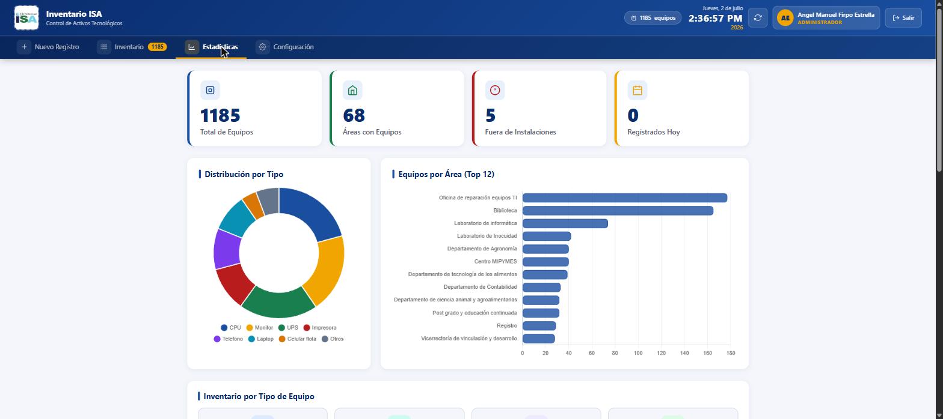Image resolution: width=943 pixels, height=419 pixels.
Task: Click the Laboratorio de informática bar
Action: [x=565, y=223]
